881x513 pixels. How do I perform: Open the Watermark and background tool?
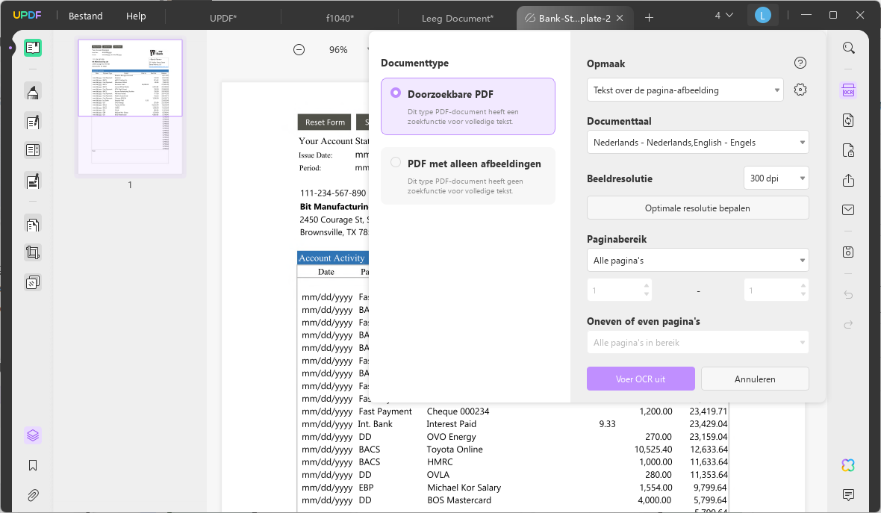(x=33, y=282)
